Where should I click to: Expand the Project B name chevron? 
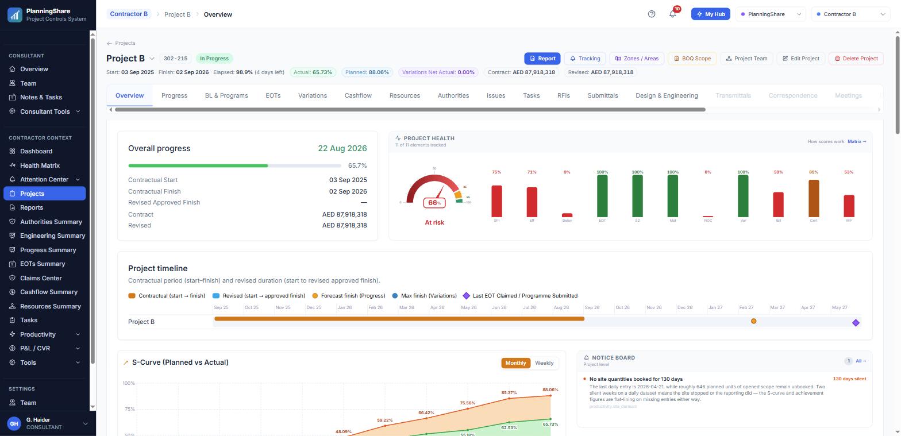coord(152,59)
